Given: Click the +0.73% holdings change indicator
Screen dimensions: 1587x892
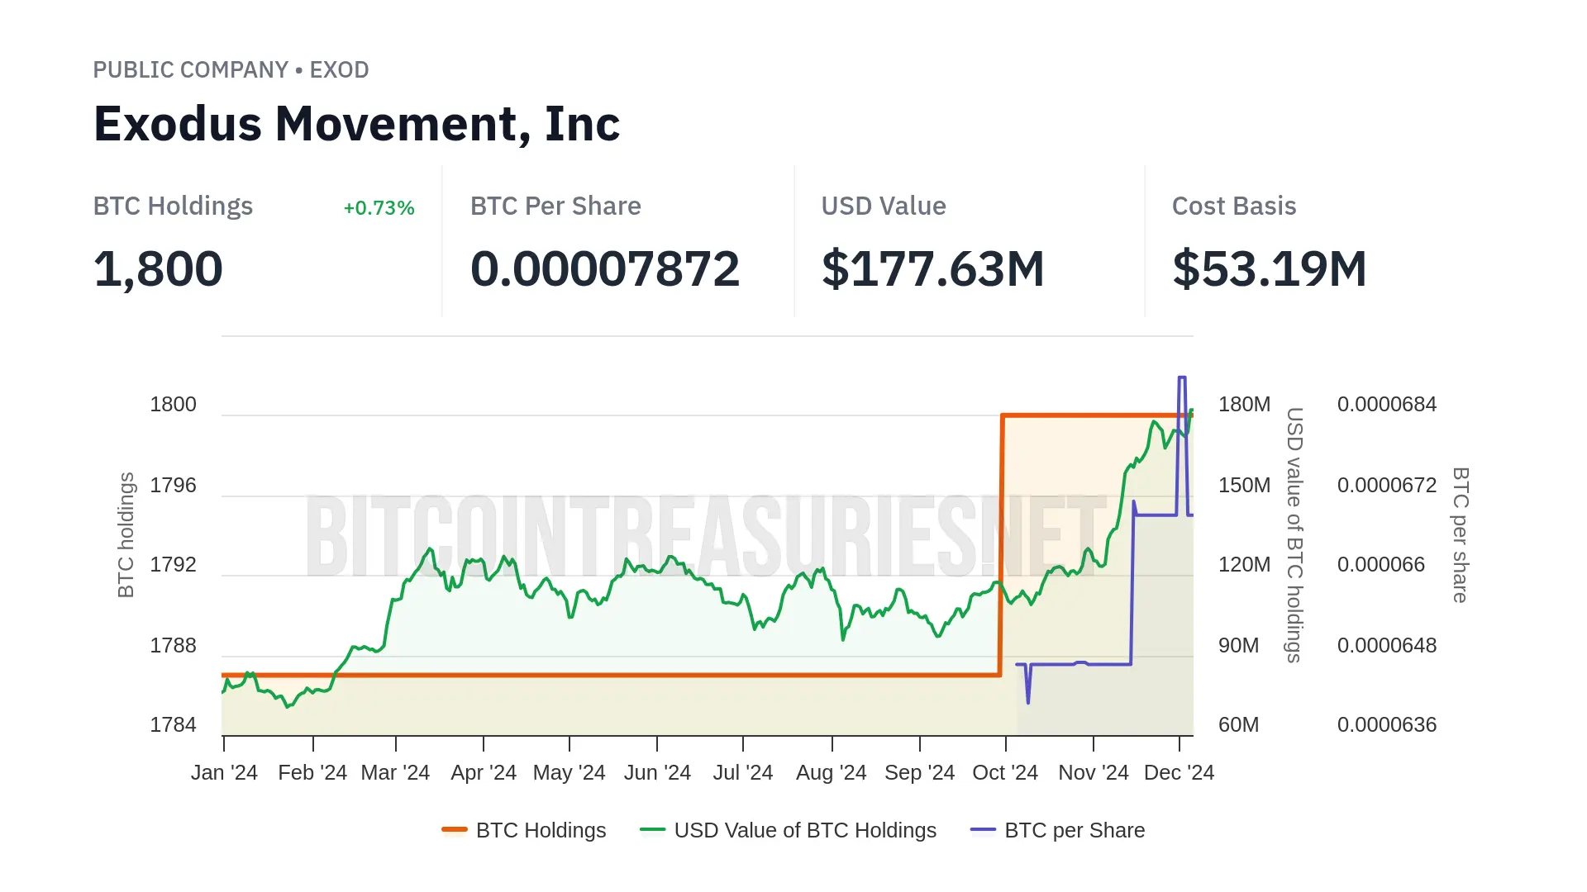Looking at the screenshot, I should coord(379,208).
